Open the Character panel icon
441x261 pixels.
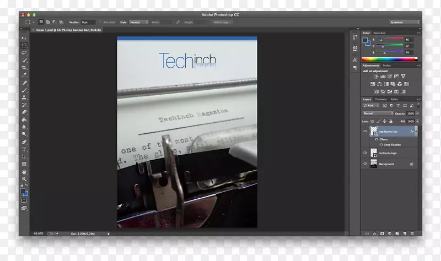pyautogui.click(x=355, y=60)
